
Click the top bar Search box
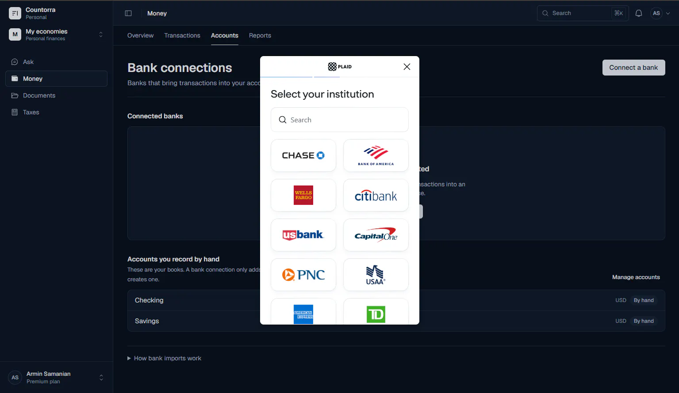click(583, 13)
